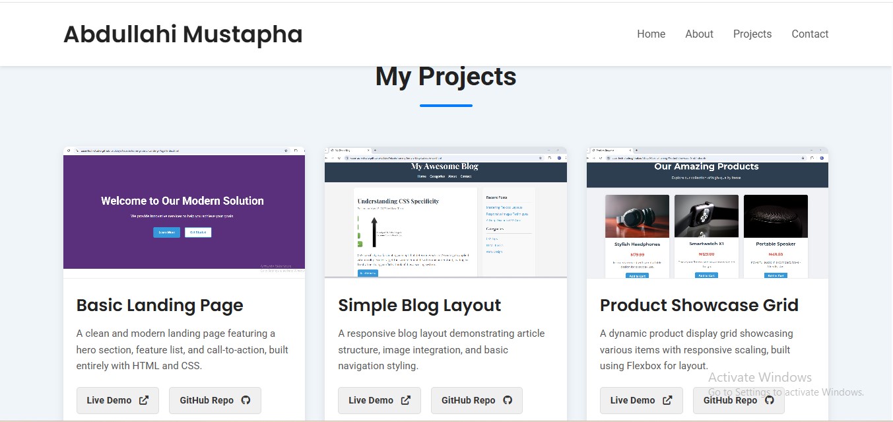Click bookmark star in Basic Landing Page thumbnail address bar
Image resolution: width=893 pixels, height=422 pixels.
tap(286, 151)
